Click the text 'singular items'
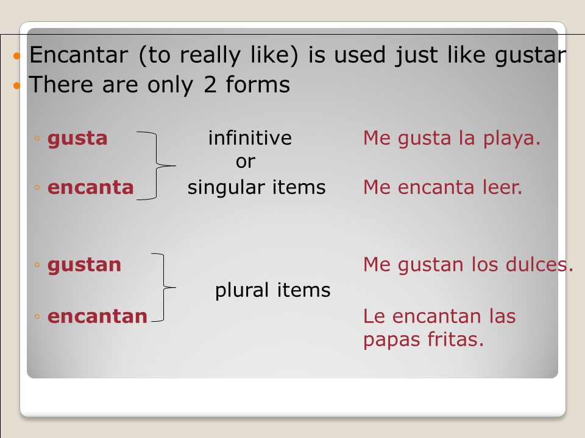This screenshot has width=585, height=438. pyautogui.click(x=257, y=187)
